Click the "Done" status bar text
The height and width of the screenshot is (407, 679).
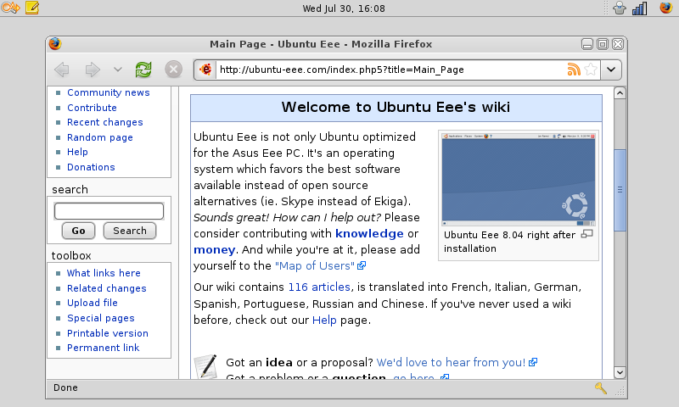[66, 387]
